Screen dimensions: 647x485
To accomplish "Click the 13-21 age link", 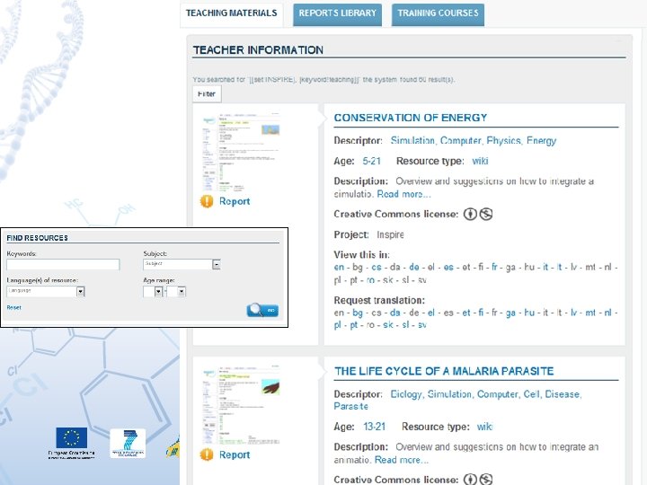I will [x=374, y=427].
